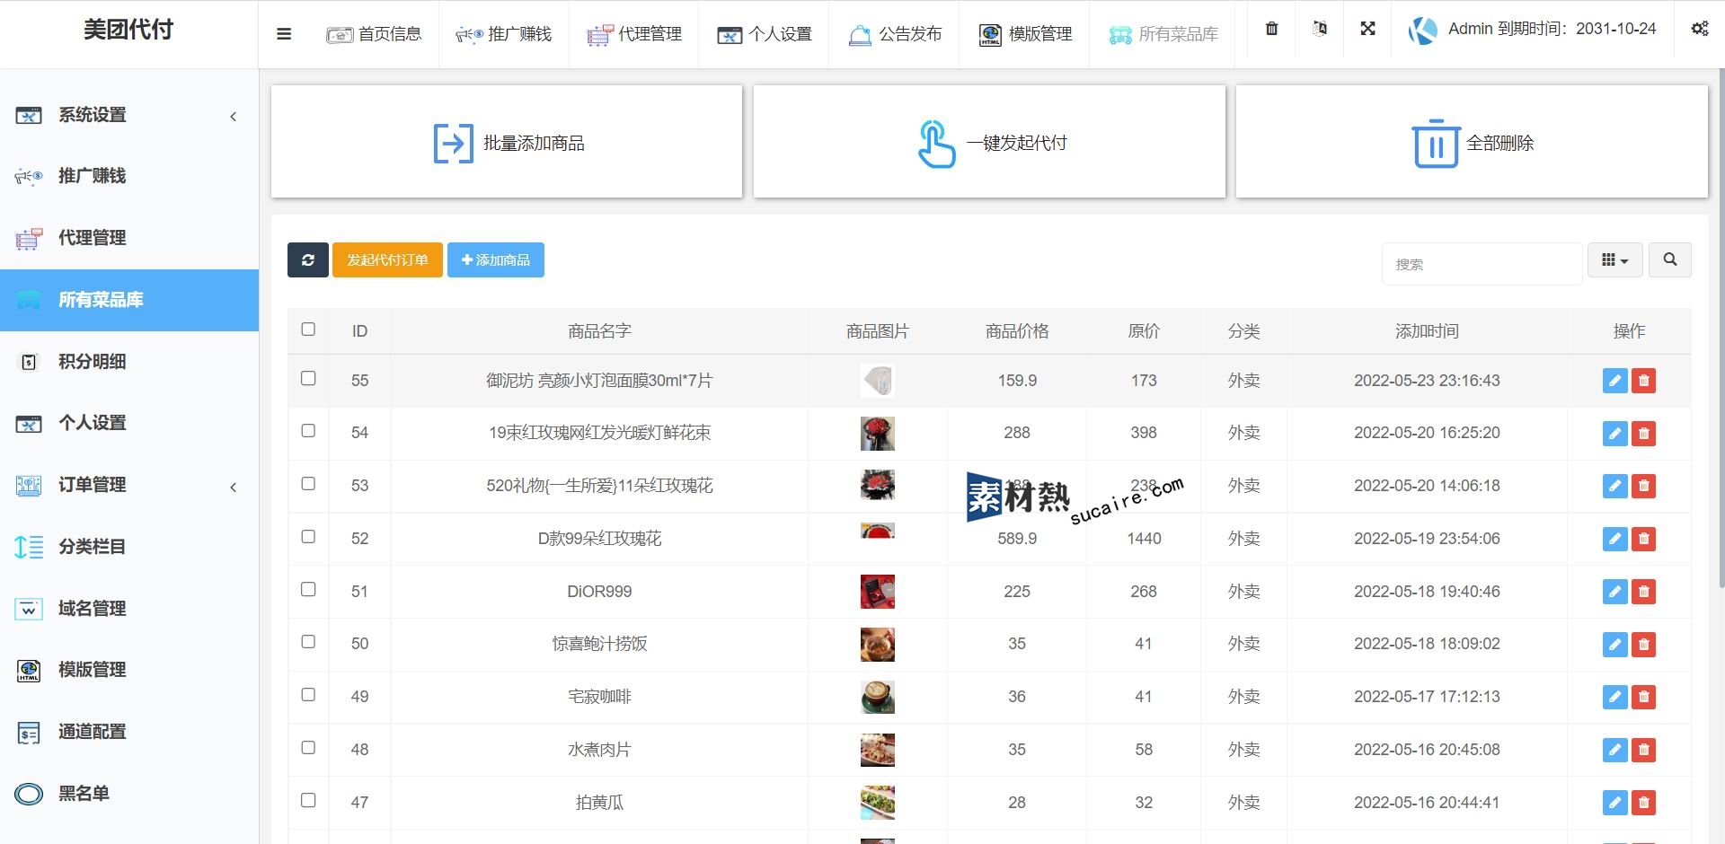Click 商品价格 column header
Image resolution: width=1725 pixels, height=844 pixels.
point(1017,331)
